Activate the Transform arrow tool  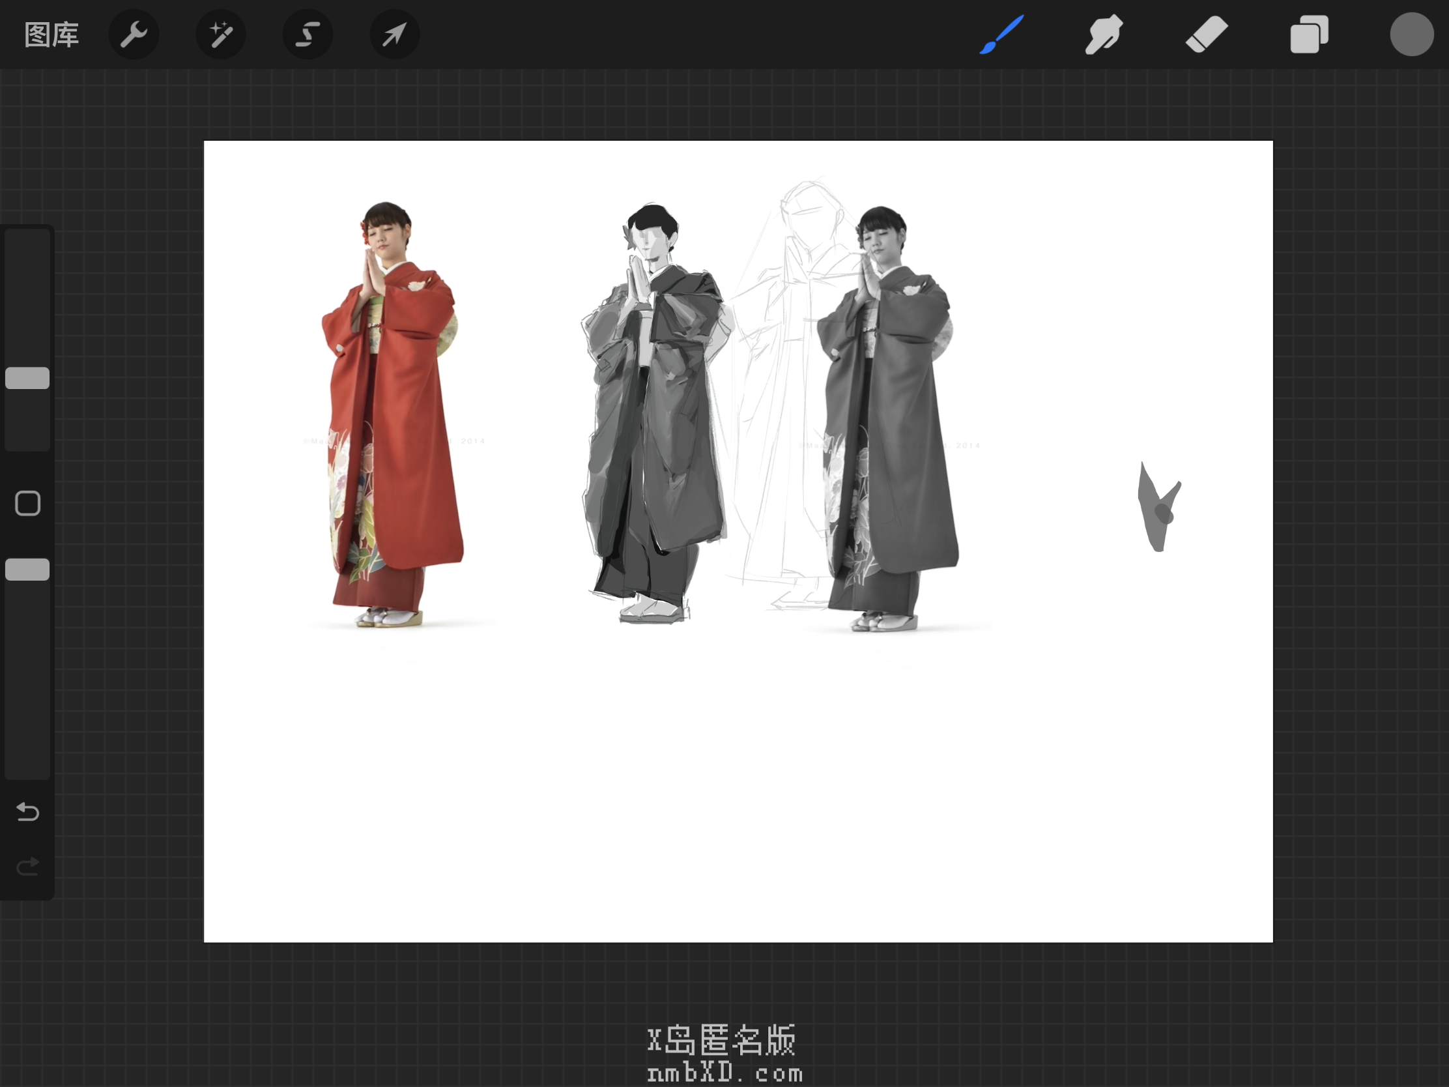[394, 35]
